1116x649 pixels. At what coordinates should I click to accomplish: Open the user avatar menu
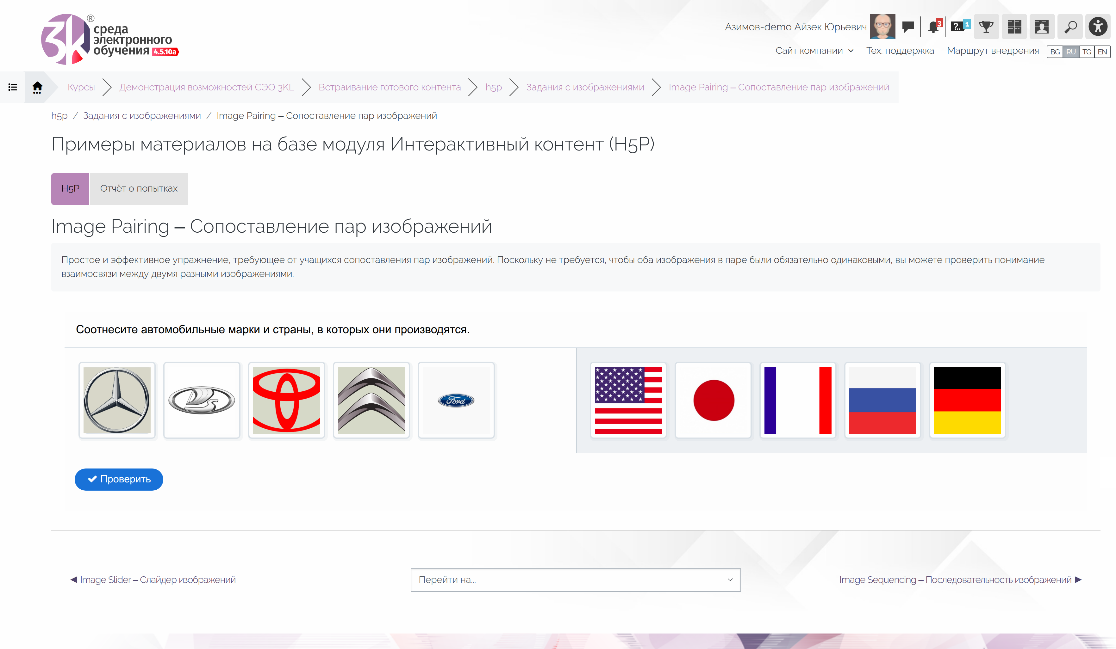pos(882,27)
